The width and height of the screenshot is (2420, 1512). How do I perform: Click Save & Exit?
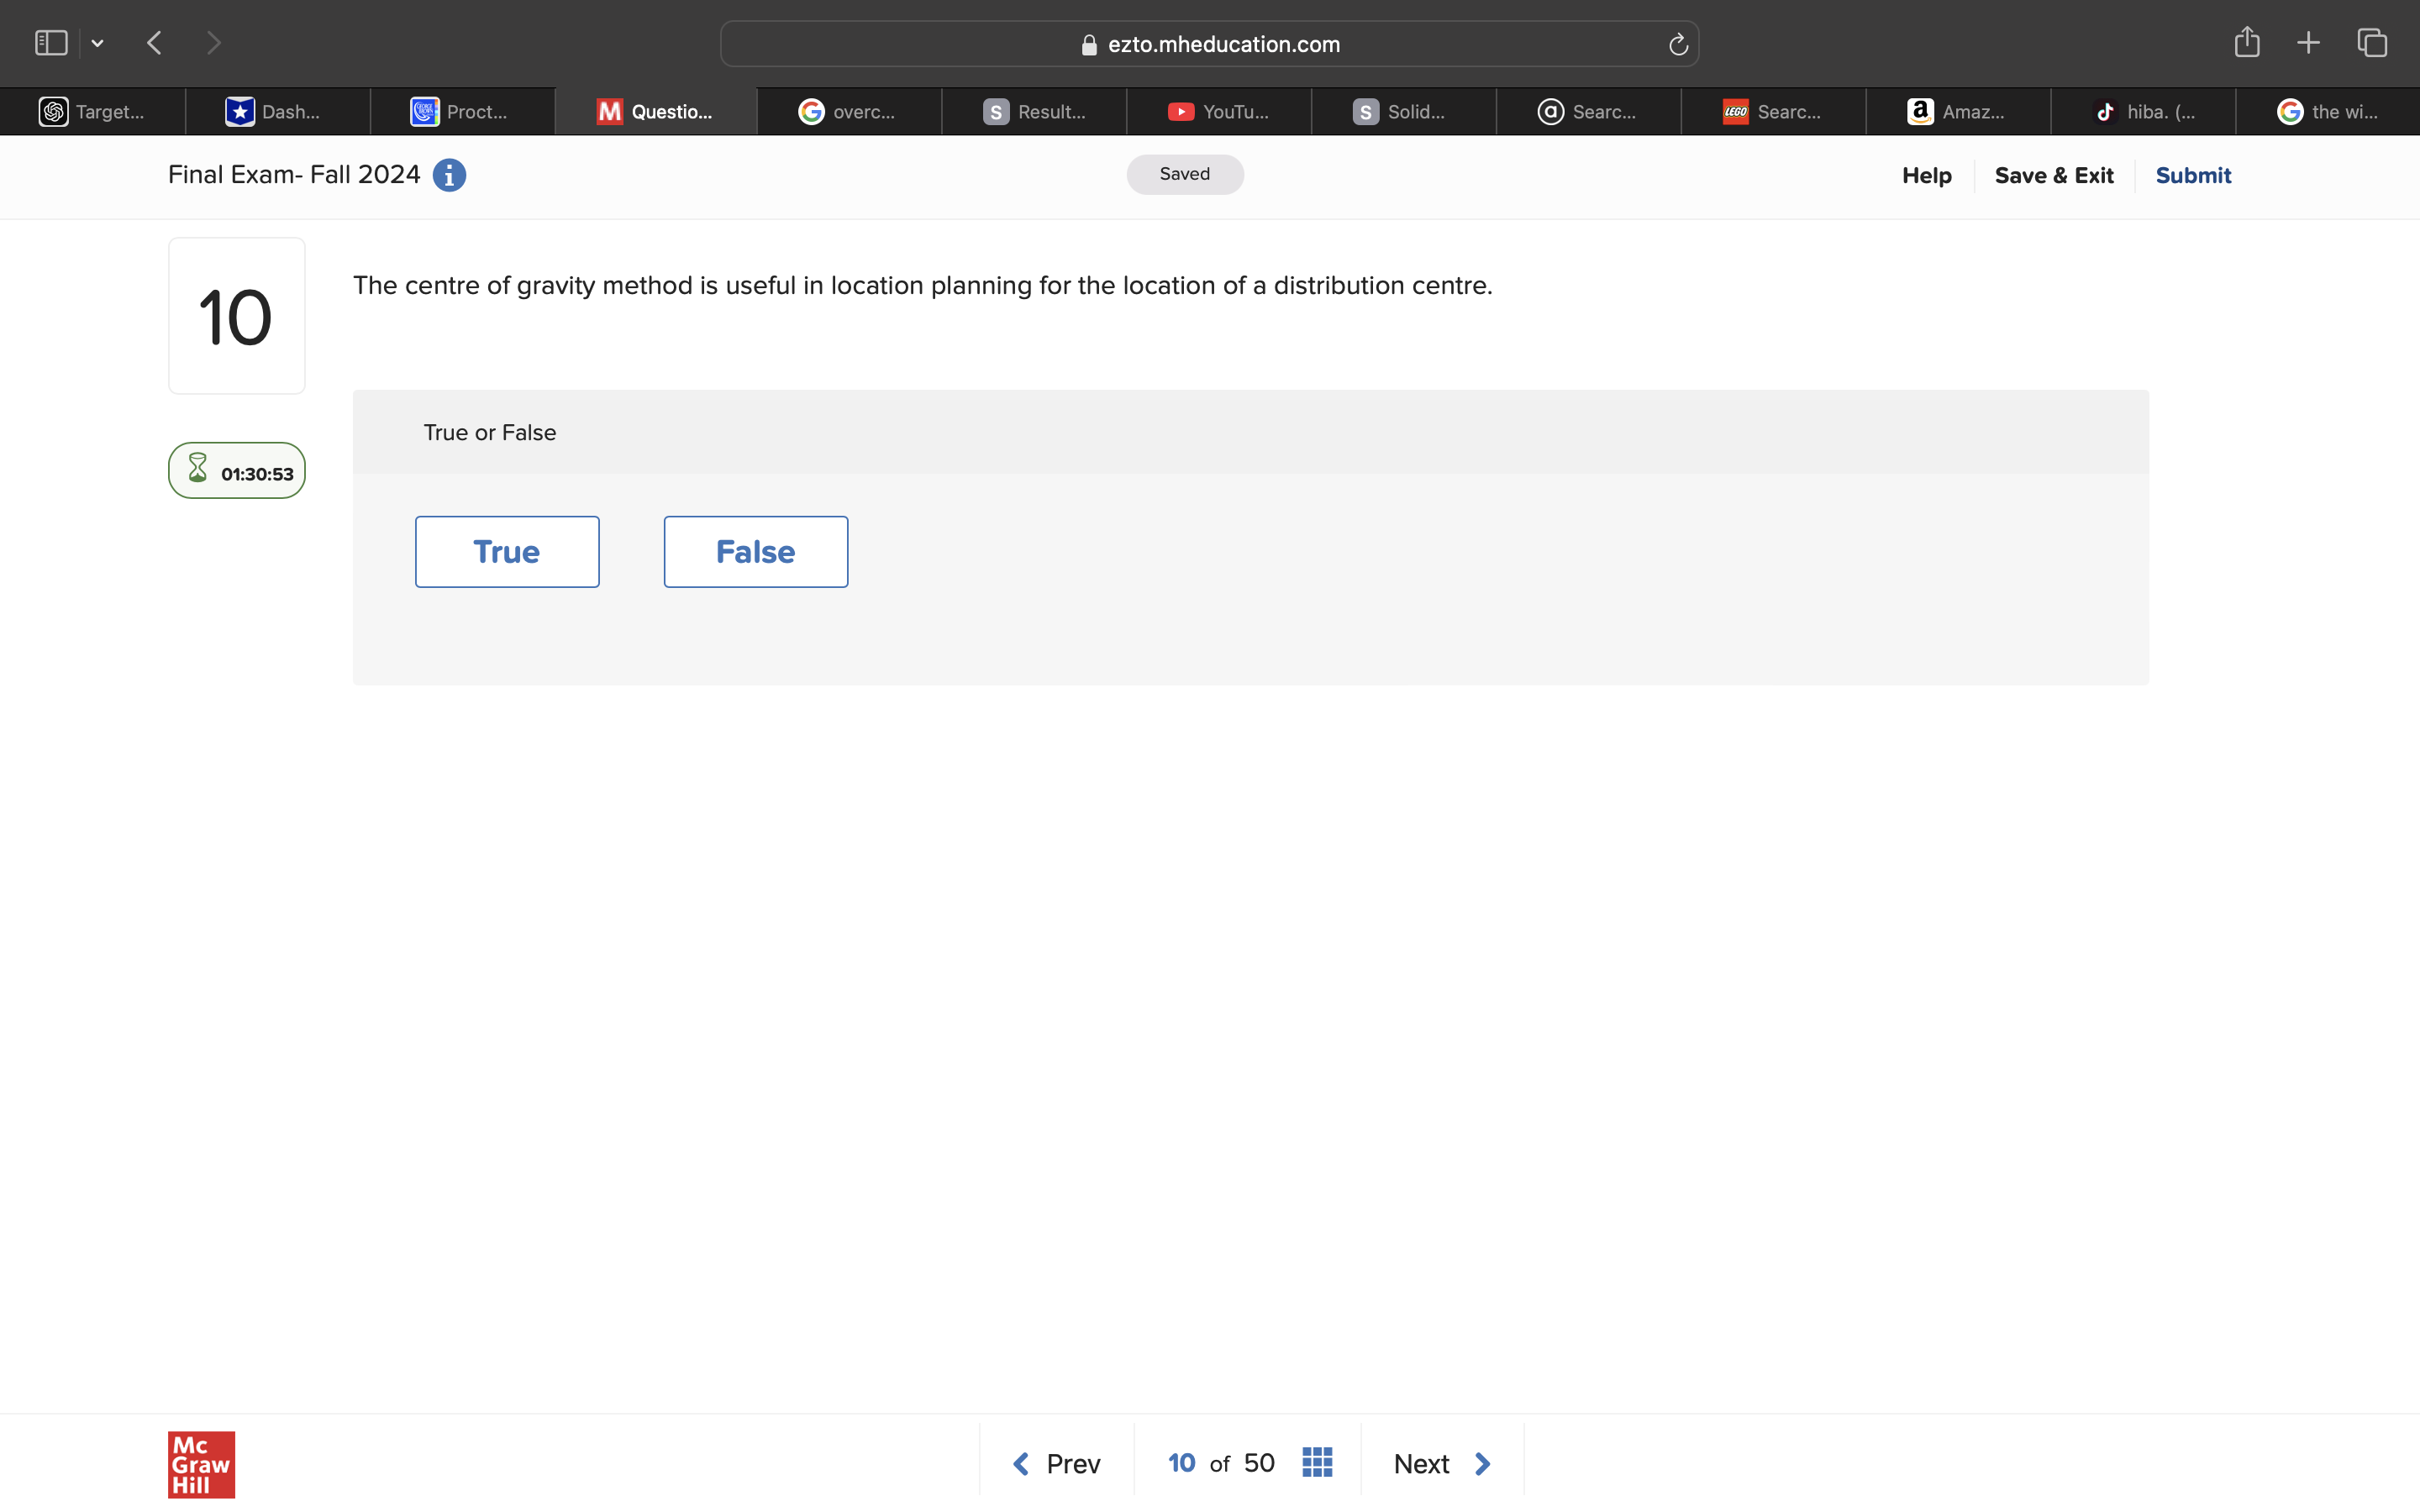pos(2054,175)
